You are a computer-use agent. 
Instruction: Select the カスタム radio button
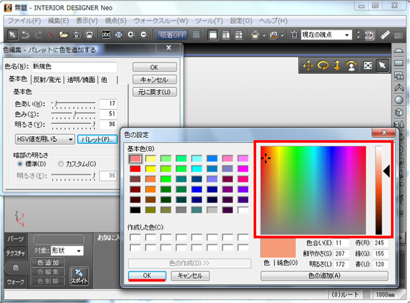pos(61,163)
